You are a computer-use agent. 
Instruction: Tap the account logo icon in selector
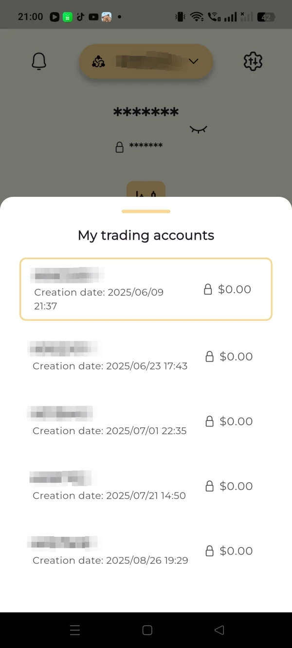(x=98, y=62)
